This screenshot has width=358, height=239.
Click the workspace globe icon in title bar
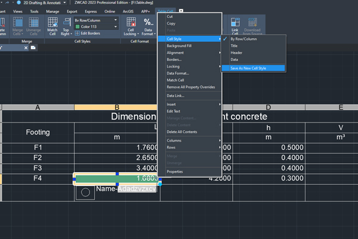[18, 2]
